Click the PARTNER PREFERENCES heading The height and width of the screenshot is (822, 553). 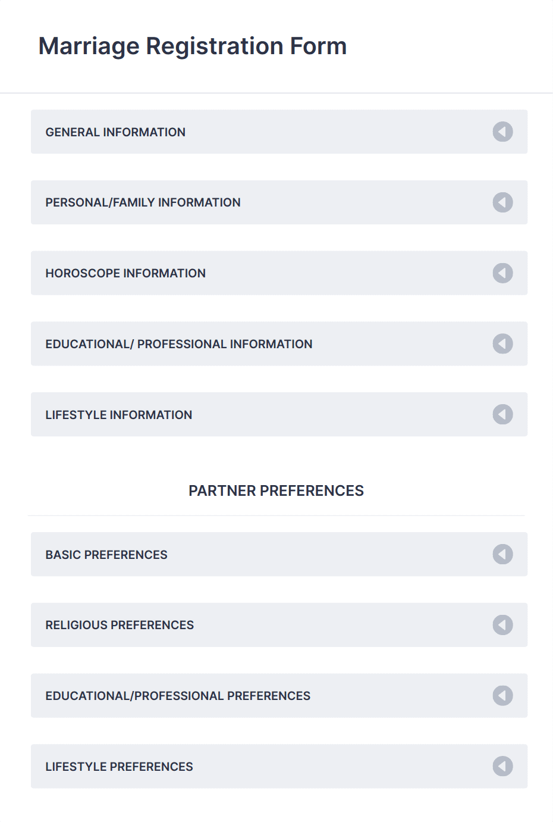[x=276, y=490]
